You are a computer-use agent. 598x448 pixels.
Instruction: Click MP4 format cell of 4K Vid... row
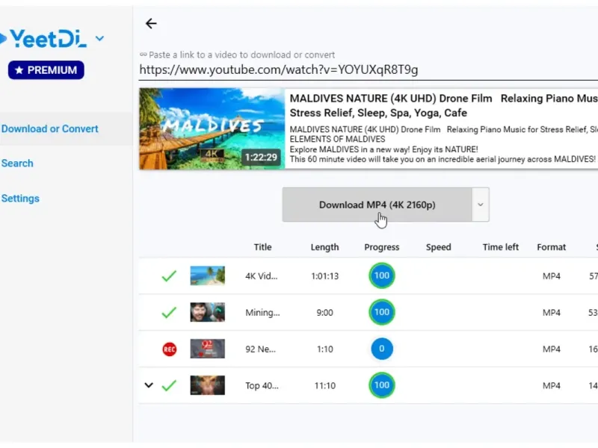click(x=552, y=276)
